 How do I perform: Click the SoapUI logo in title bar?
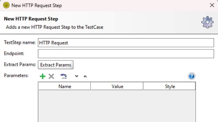(x=6, y=5)
